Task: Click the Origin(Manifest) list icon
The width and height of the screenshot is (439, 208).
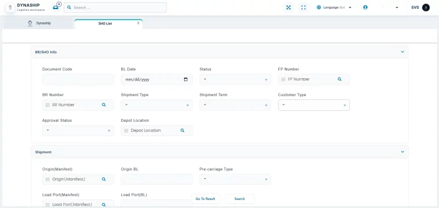Action: 47,179
